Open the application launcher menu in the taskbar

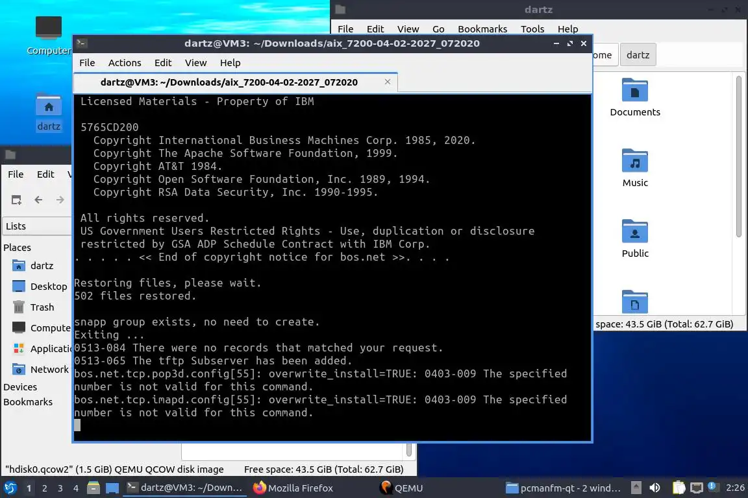10,488
